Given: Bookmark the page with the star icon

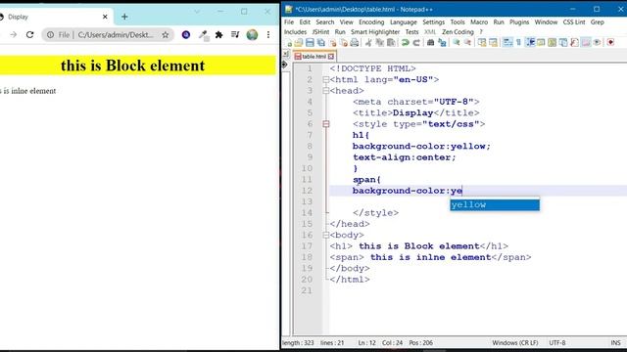Looking at the screenshot, I should (166, 35).
